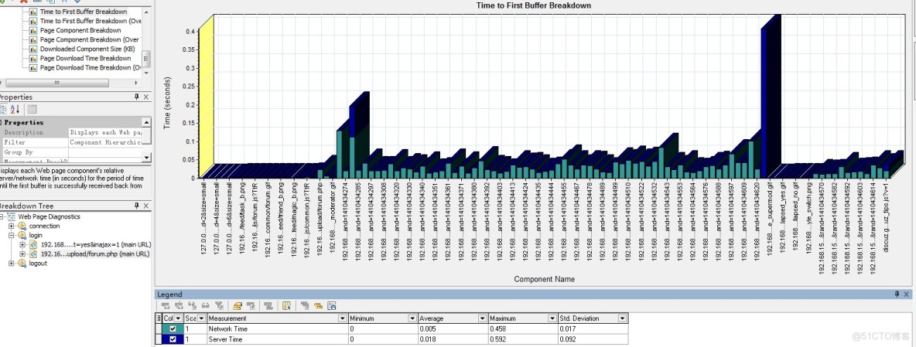The image size is (916, 347).
Task: Toggle the Network Time checkbox
Action: pyautogui.click(x=173, y=329)
